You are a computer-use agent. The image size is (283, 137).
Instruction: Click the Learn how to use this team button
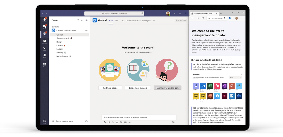tap(167, 88)
